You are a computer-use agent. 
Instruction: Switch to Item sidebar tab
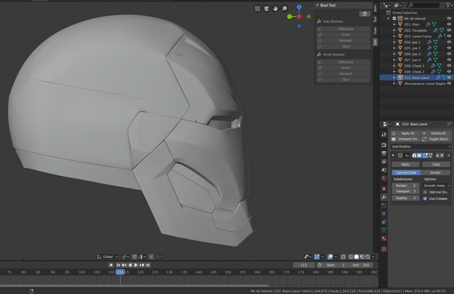point(375,8)
